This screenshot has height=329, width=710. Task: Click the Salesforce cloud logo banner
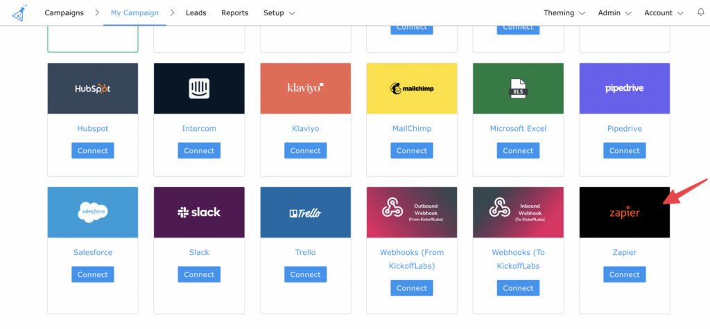pos(93,212)
